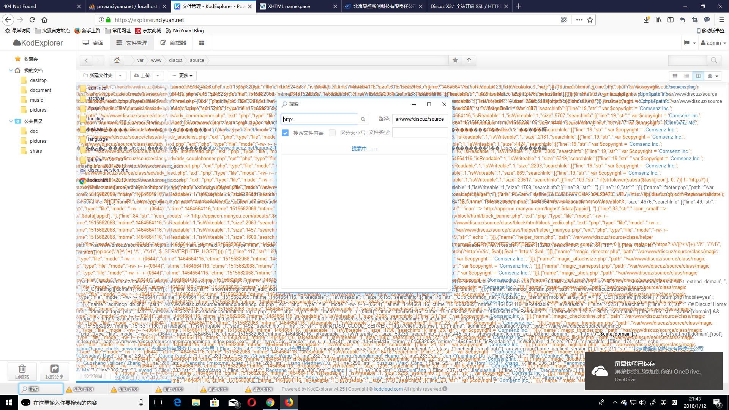Click the go-up-one-level arrow icon
Image resolution: width=729 pixels, height=410 pixels.
[469, 60]
